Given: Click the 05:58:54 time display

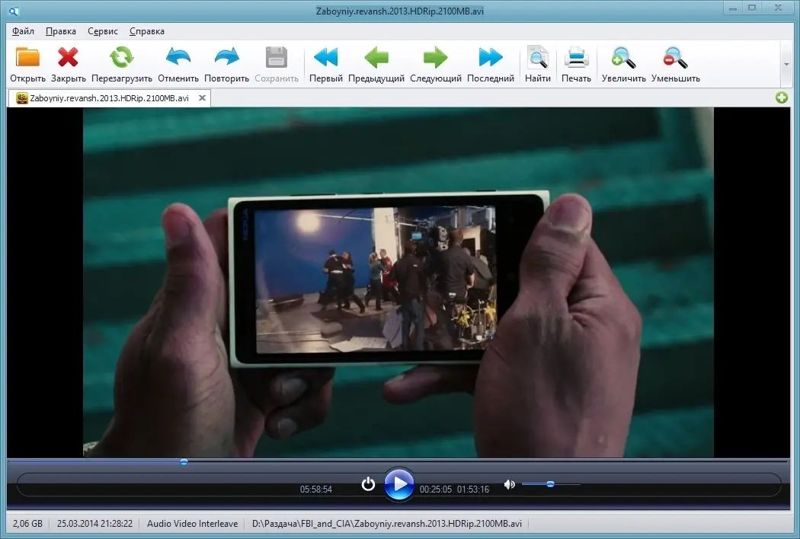Looking at the screenshot, I should click(316, 489).
